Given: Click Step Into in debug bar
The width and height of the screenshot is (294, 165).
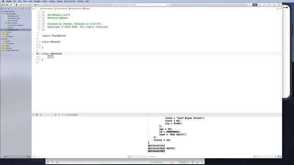Looking at the screenshot, I should [48, 115].
